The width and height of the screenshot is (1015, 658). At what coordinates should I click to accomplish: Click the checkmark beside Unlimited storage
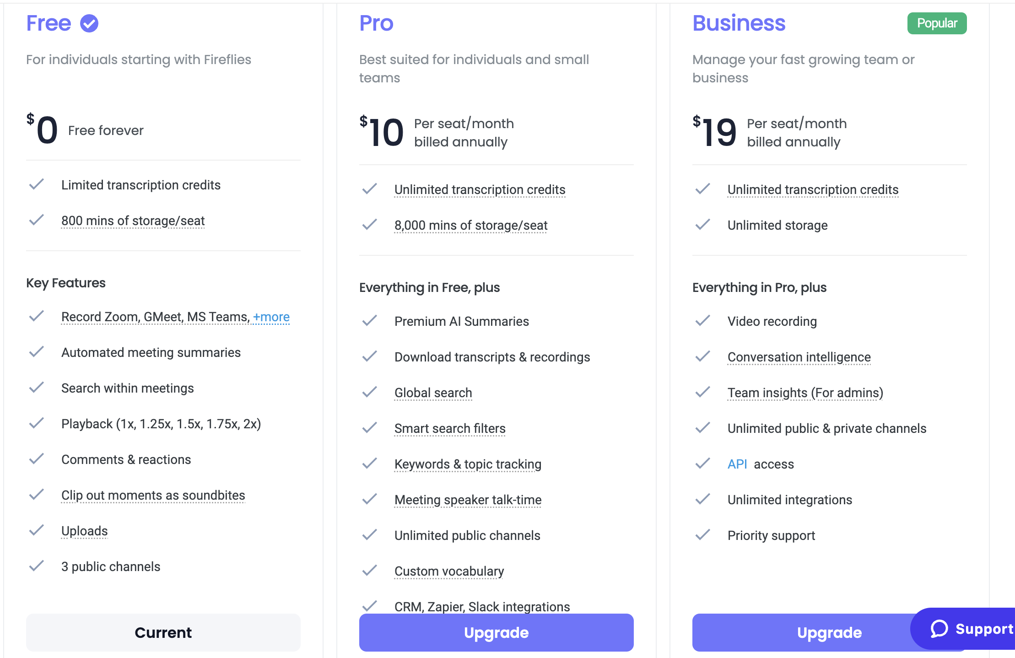(703, 225)
